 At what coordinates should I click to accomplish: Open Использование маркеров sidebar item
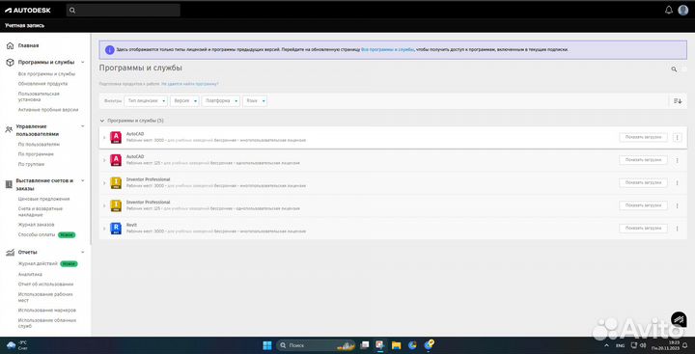click(47, 311)
